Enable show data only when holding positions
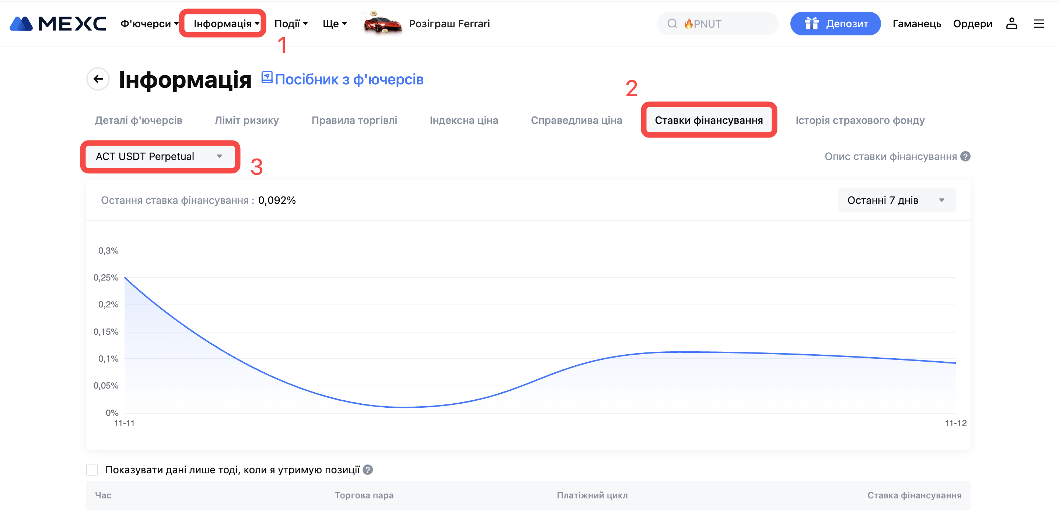The height and width of the screenshot is (522, 1059). 92,470
